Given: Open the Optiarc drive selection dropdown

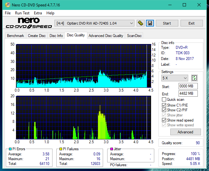Looking at the screenshot, I should pyautogui.click(x=94, y=23).
